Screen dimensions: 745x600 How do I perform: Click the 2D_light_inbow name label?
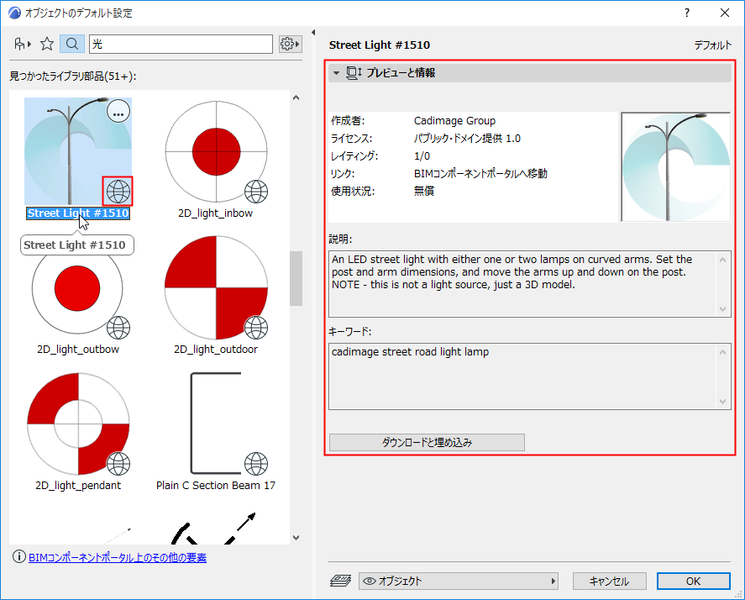(215, 213)
